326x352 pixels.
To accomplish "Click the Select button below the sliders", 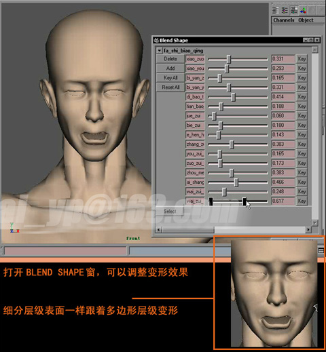I will pos(170,212).
